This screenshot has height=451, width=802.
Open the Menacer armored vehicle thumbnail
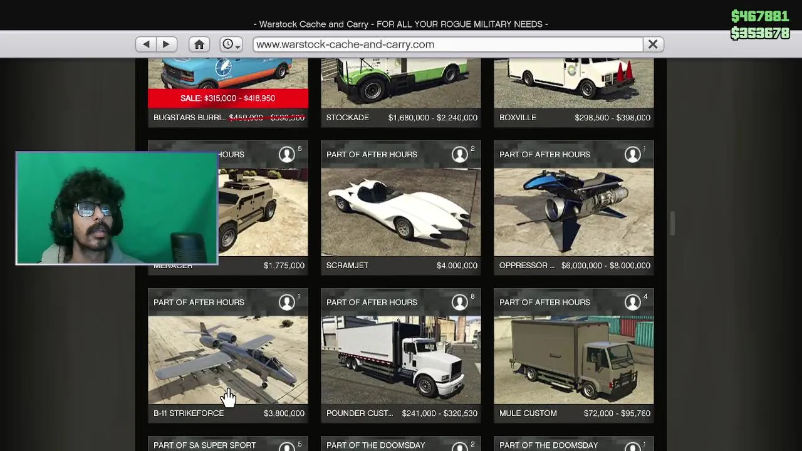click(x=263, y=212)
